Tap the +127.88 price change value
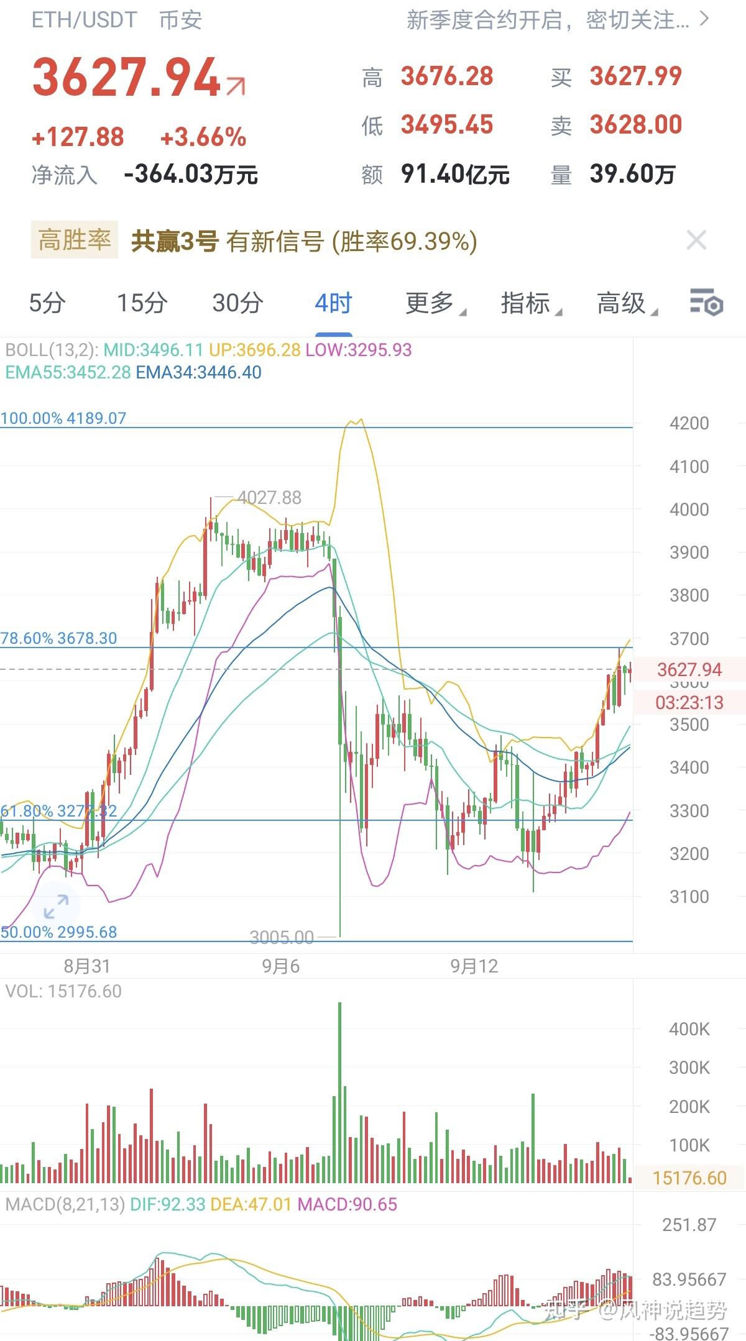This screenshot has height=1341, width=746. [78, 137]
